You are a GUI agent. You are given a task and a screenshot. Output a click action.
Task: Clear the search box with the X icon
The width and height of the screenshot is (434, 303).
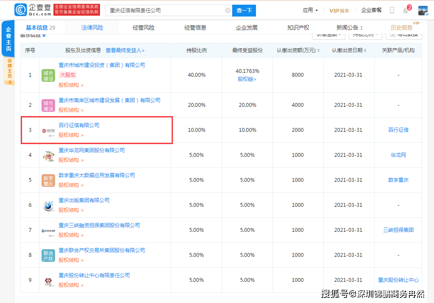228,11
